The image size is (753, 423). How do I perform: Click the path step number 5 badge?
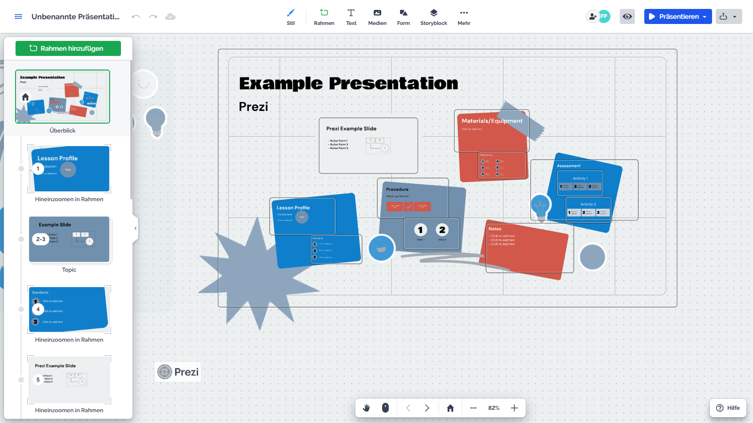38,380
